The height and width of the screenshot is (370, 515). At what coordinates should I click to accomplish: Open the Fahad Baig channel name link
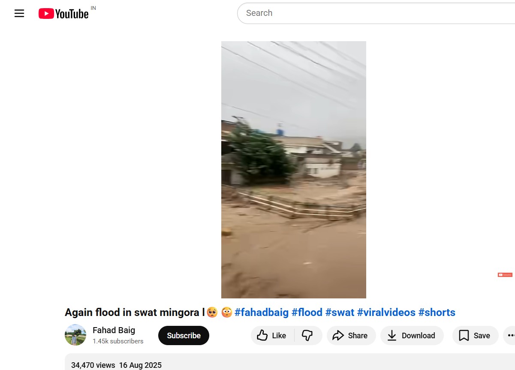pos(114,330)
